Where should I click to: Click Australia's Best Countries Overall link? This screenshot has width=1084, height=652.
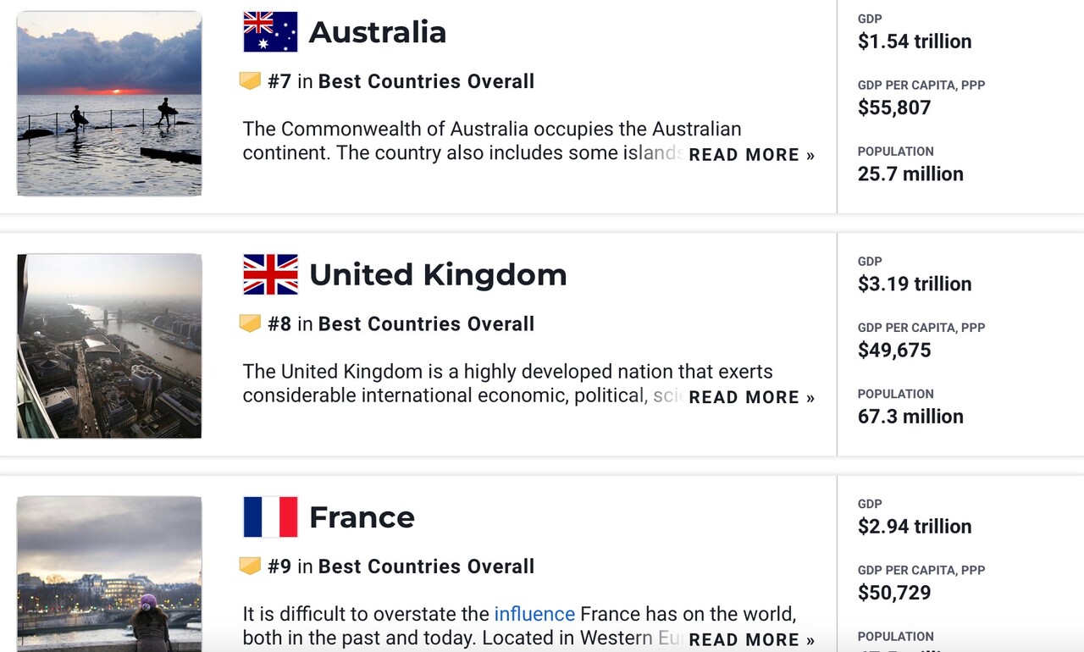pos(426,81)
